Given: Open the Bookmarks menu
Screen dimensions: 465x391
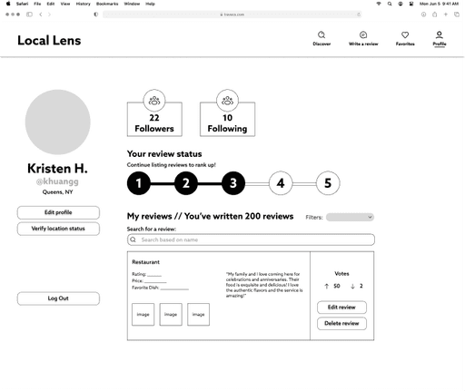Looking at the screenshot, I should pyautogui.click(x=107, y=4).
